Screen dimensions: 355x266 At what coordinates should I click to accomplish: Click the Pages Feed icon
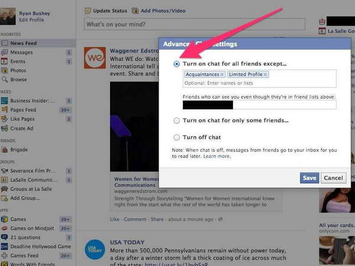click(x=4, y=110)
